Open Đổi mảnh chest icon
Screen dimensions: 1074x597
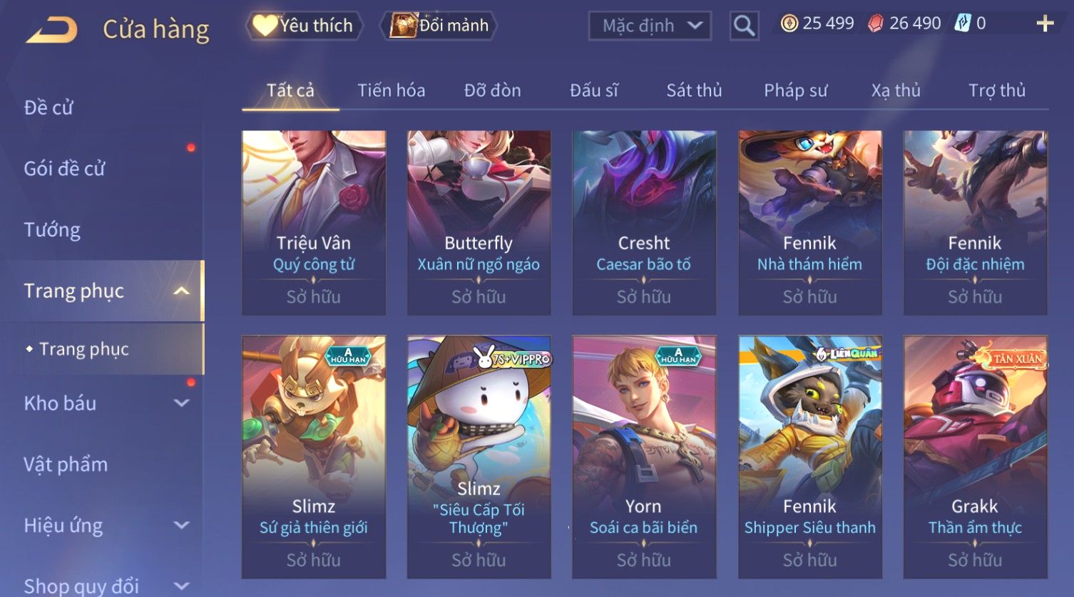(403, 26)
